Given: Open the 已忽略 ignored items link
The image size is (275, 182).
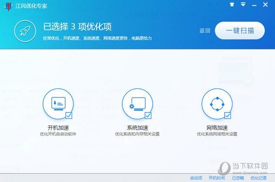Looking at the screenshot, I should click(238, 178).
